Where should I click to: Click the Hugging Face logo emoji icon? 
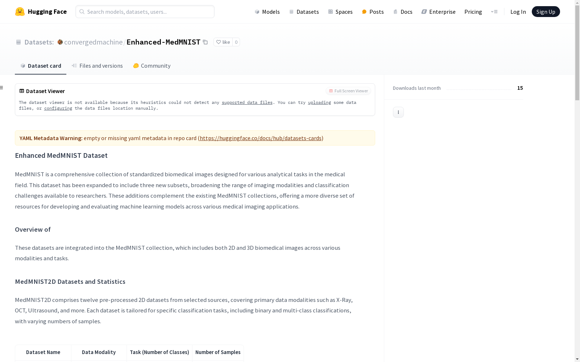coord(20,12)
